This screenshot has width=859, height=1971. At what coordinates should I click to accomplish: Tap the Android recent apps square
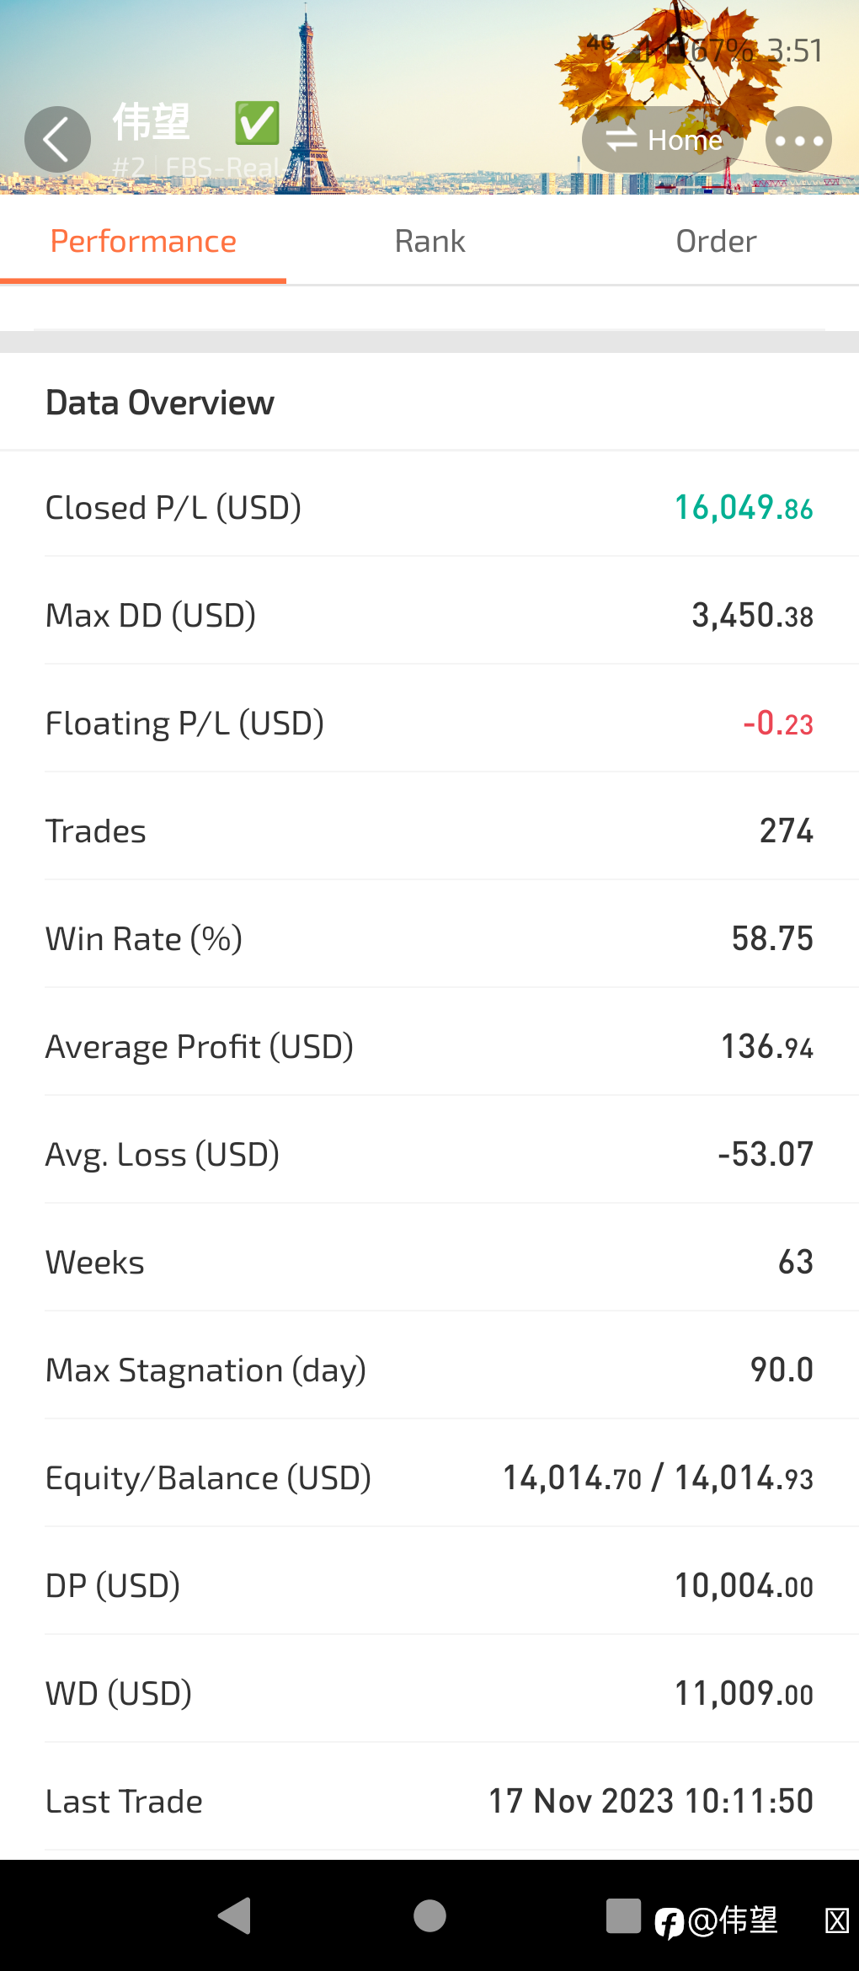click(623, 1916)
